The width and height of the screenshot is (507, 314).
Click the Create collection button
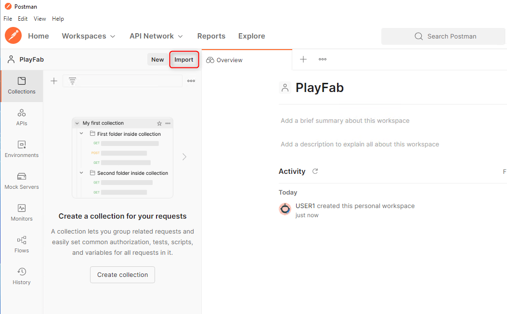123,275
